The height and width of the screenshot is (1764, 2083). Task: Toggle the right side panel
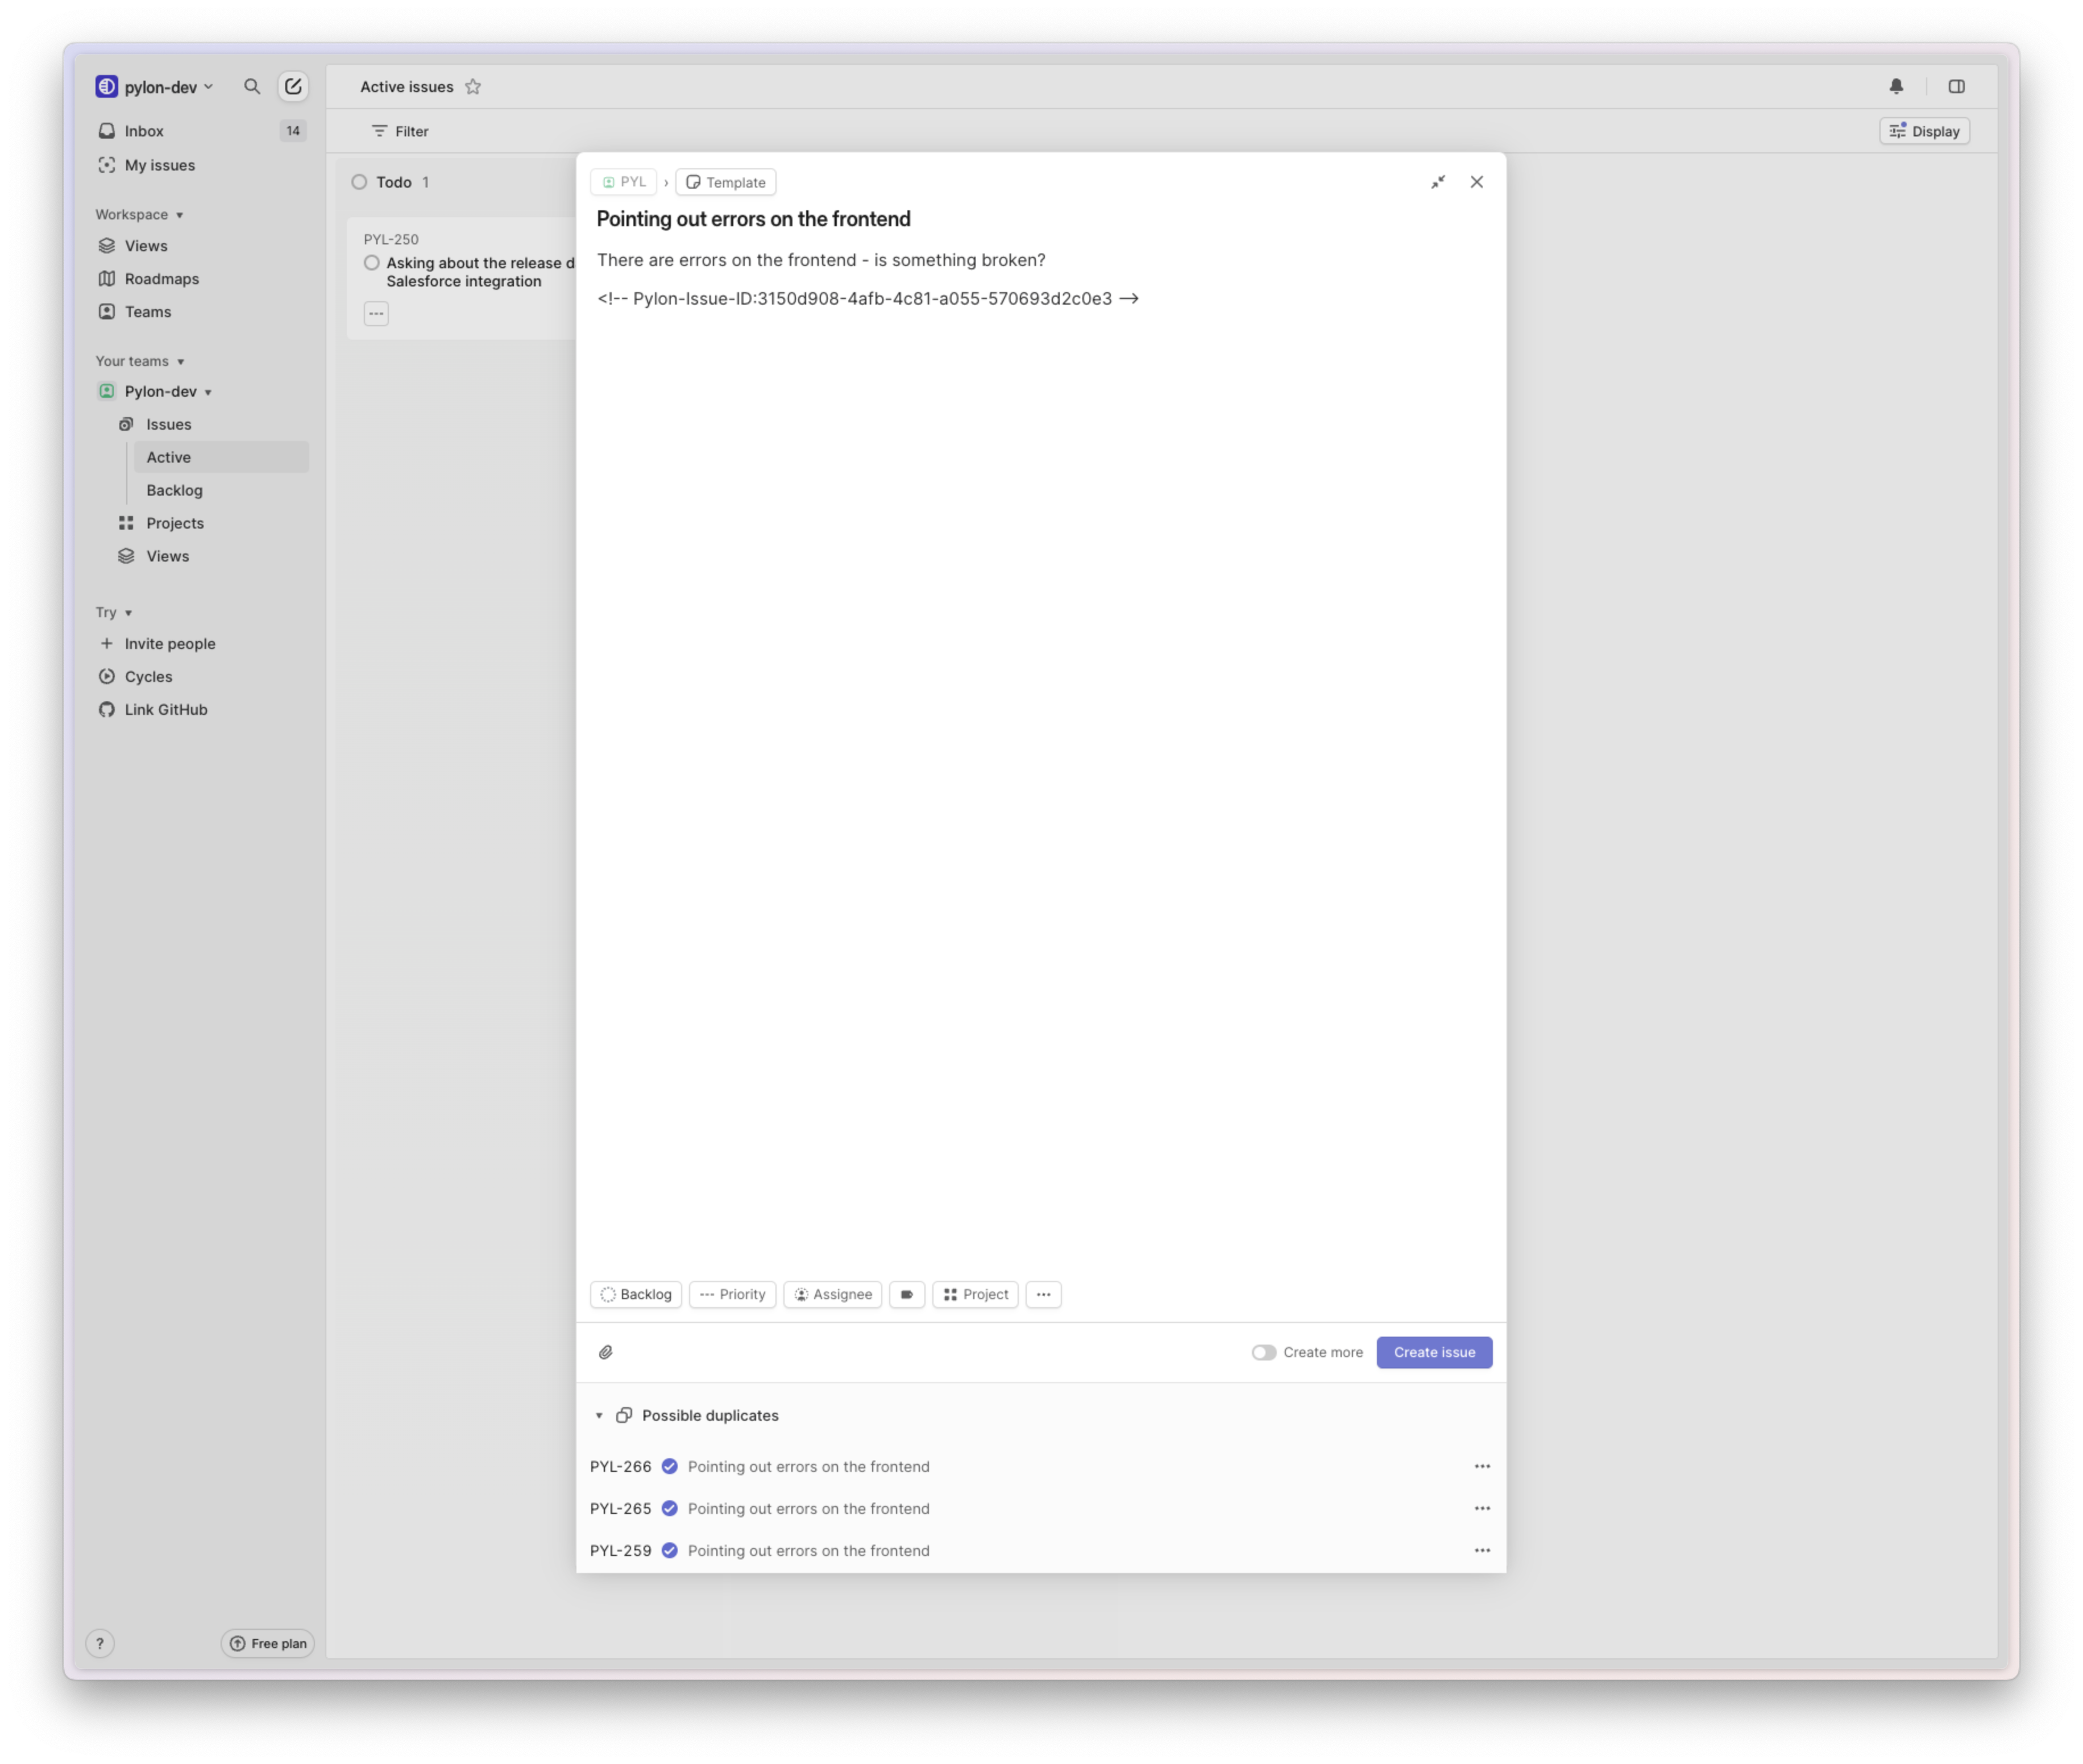[x=1956, y=86]
